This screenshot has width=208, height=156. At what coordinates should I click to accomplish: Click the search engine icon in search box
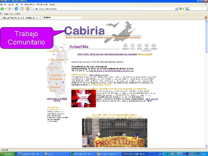[188, 9]
